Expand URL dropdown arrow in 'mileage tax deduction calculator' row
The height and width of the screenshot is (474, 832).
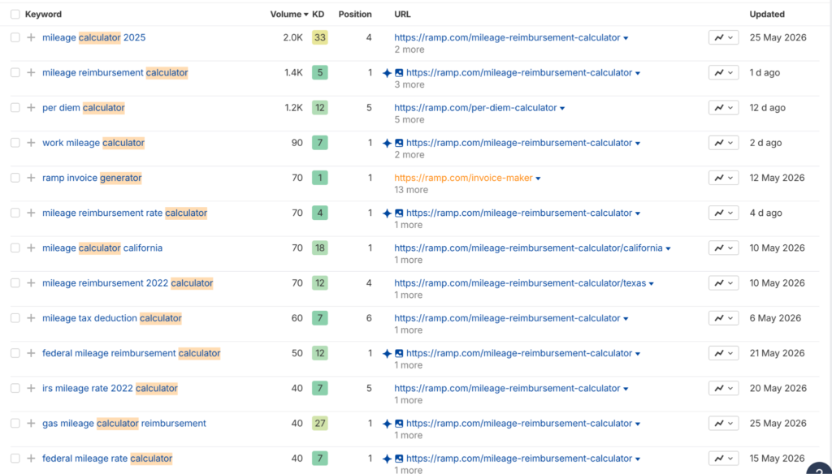pos(626,319)
